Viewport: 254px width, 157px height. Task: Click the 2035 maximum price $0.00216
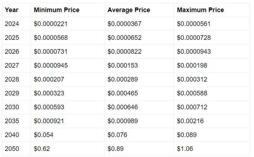190,121
